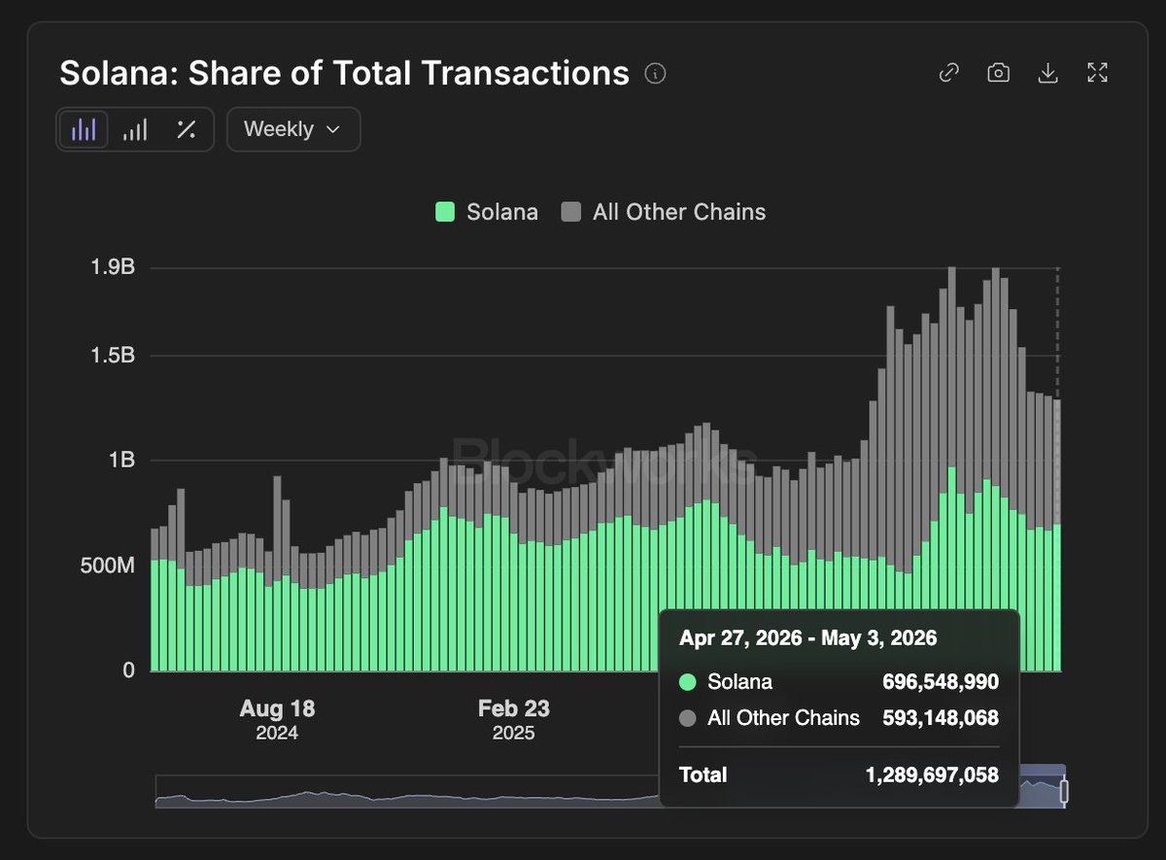Click the green Solana legend swatch
Image resolution: width=1166 pixels, height=860 pixels.
coord(445,212)
